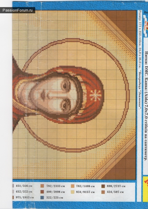Click the swatch beside 434/507 см
148x209 pixels.
(103, 192)
